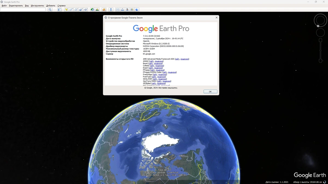The width and height of the screenshot is (328, 184).
Task: Click the © Google, 2024 copyright text
Action: point(161,88)
